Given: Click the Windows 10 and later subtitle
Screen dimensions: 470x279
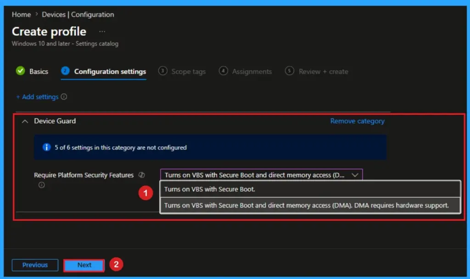Looking at the screenshot, I should tap(65, 44).
